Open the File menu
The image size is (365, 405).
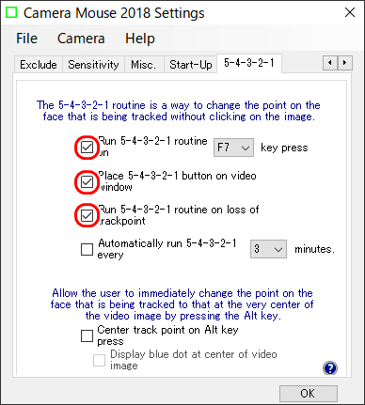coord(26,39)
